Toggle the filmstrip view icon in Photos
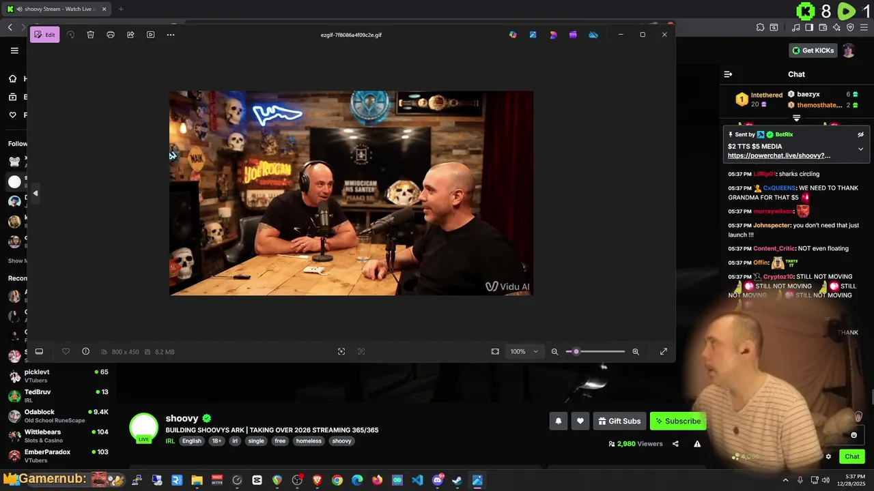Screen dimensions: 874x491 click(40, 352)
